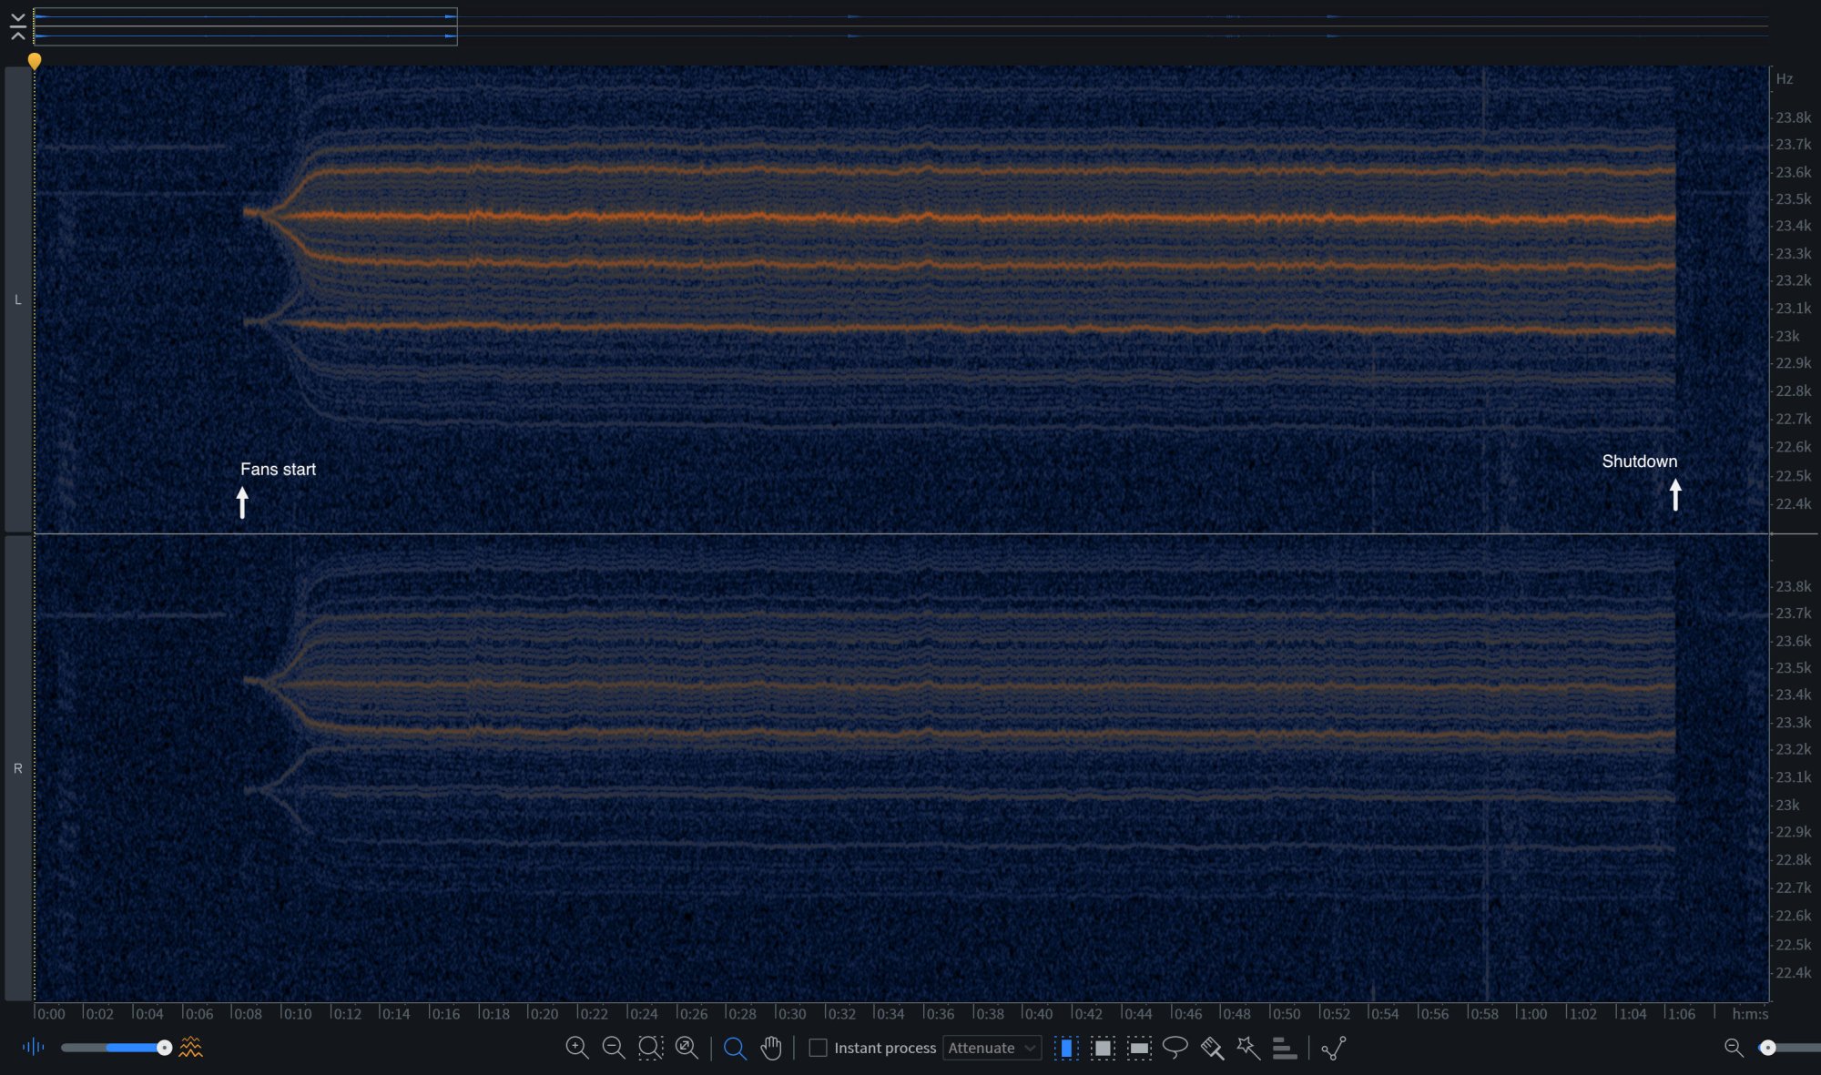This screenshot has height=1075, width=1821.
Task: Click 22.7k on the left channel frequency scale
Action: tap(1793, 419)
